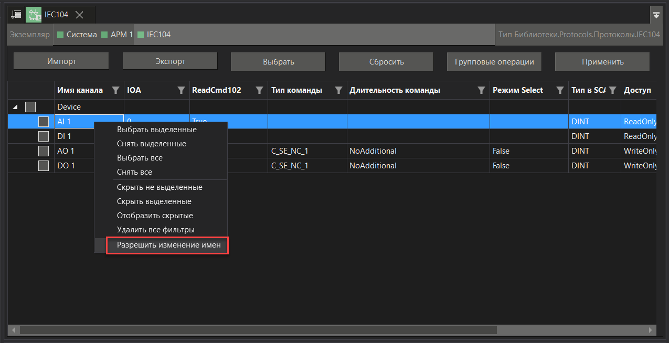Image resolution: width=669 pixels, height=343 pixels.
Task: Open the tab overflow dropdown at top right
Action: pos(656,15)
